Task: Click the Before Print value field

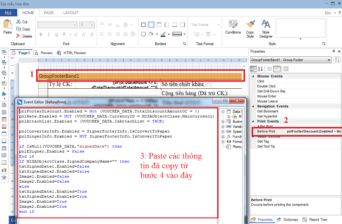Action: [314, 131]
